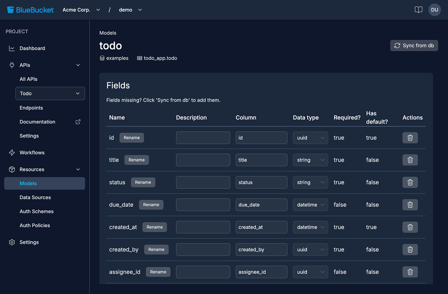Open the data type dropdown for status field
The width and height of the screenshot is (448, 294).
[310, 182]
